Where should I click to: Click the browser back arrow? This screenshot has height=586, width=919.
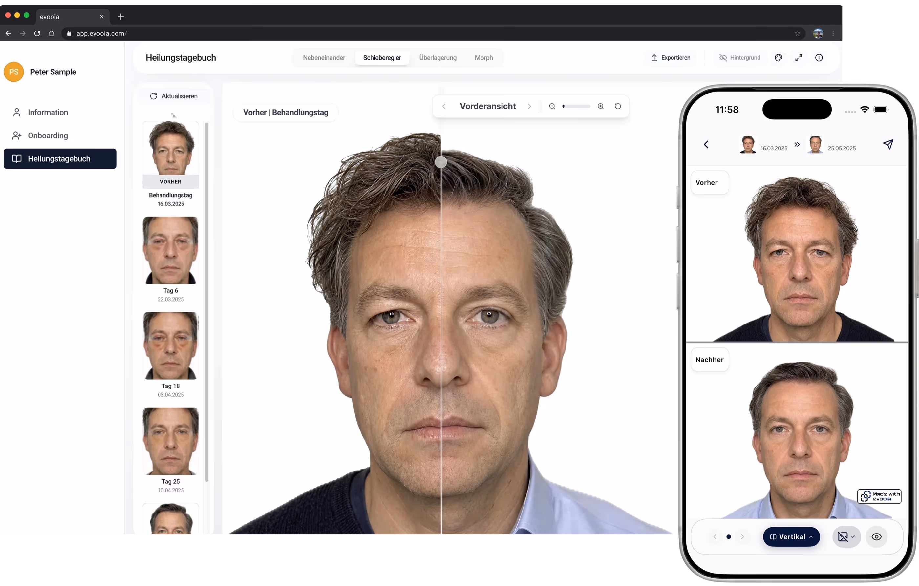[x=9, y=33]
